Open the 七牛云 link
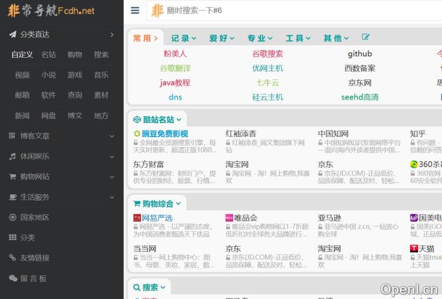This screenshot has width=442, height=299. pos(268,83)
